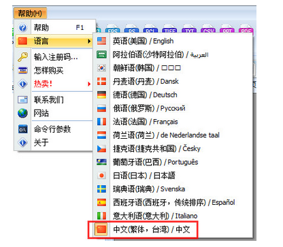The width and height of the screenshot is (283, 247).
Task: Expand the red 热卖! submenu arrow
Action: pyautogui.click(x=89, y=84)
